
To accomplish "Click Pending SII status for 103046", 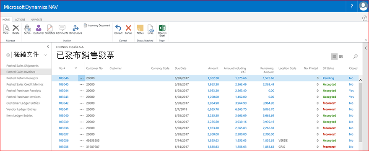I will point(328,78).
